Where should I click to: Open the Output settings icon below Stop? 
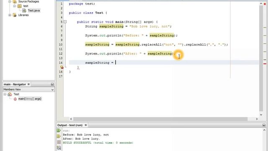coord(59,148)
